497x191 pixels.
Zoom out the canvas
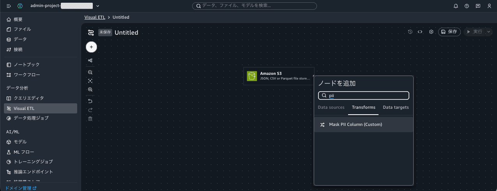[x=90, y=73]
